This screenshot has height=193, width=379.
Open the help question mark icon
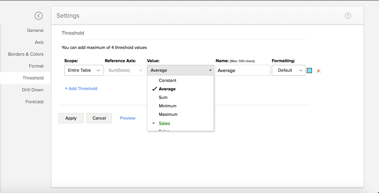point(348,16)
